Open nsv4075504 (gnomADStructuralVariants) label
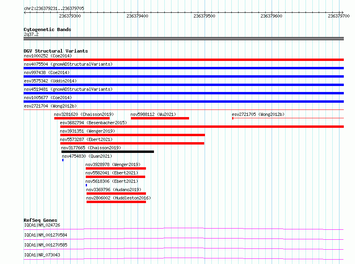The height and width of the screenshot is (264, 355). click(x=68, y=64)
